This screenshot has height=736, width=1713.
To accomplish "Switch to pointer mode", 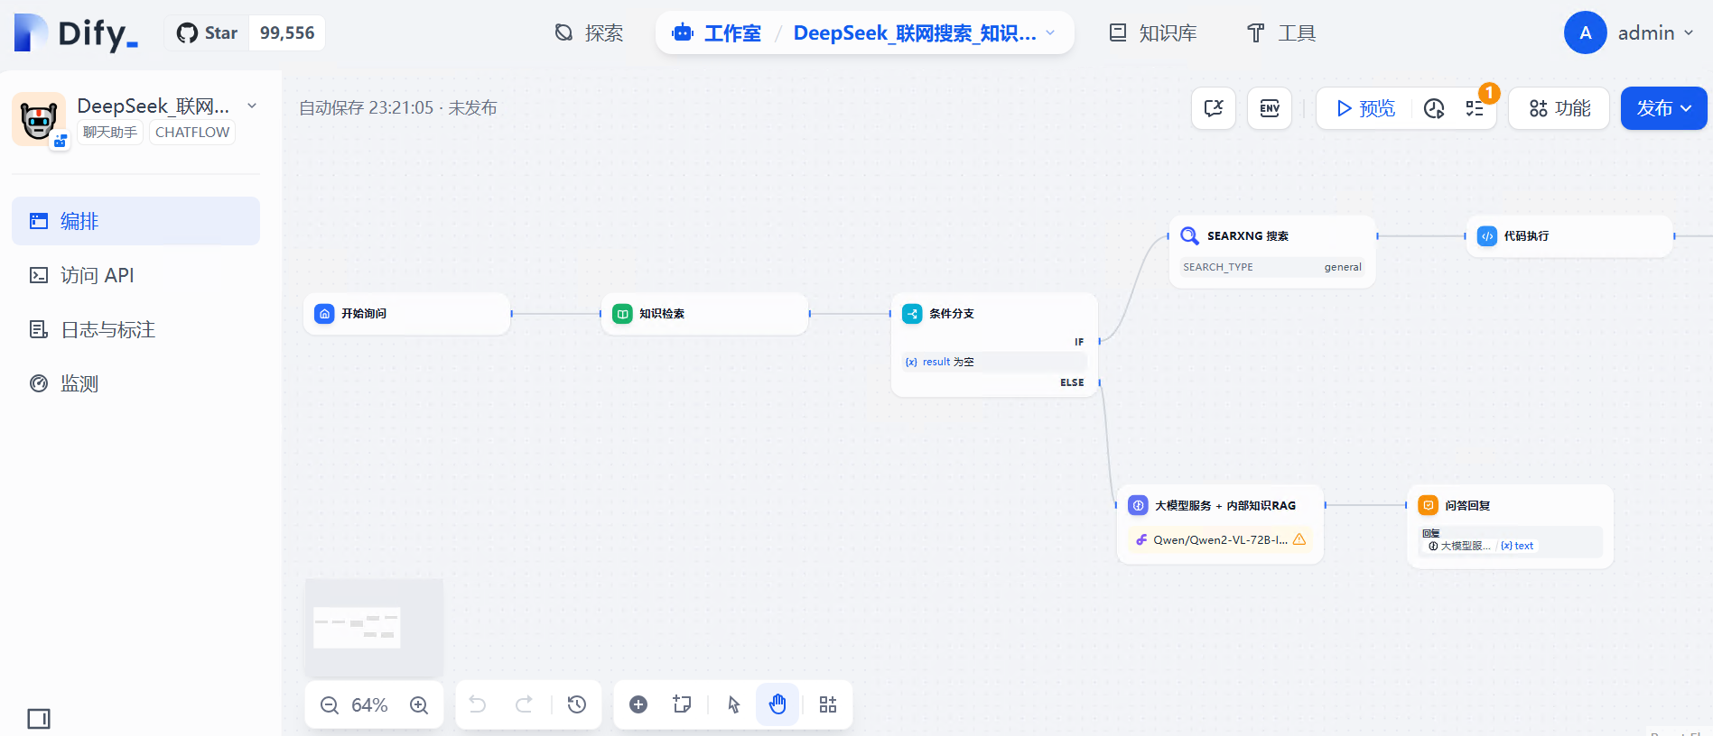I will [734, 704].
